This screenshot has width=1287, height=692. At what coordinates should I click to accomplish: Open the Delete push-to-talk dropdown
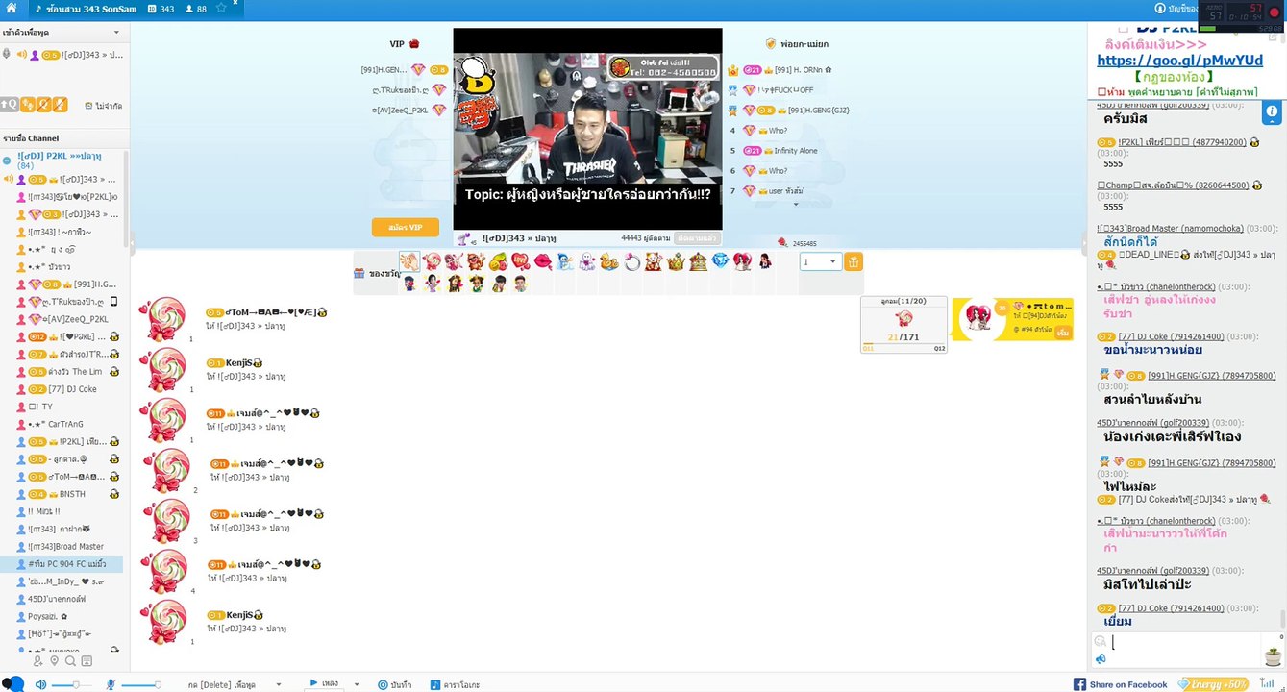pyautogui.click(x=279, y=685)
